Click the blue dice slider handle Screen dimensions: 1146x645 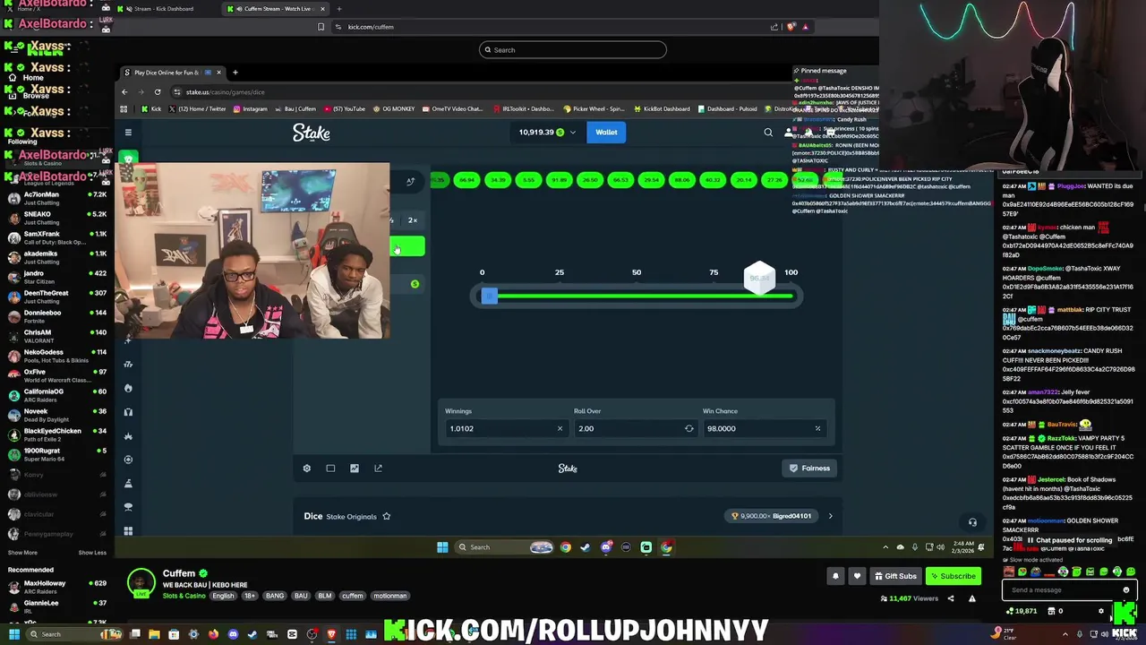489,296
